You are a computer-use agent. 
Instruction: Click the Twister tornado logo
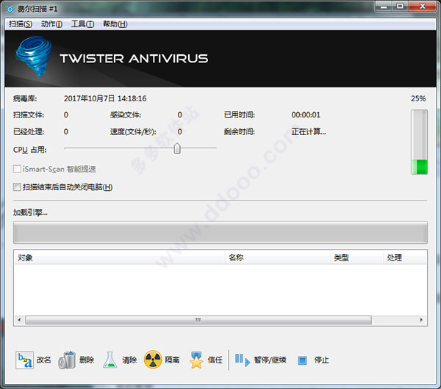click(x=34, y=57)
